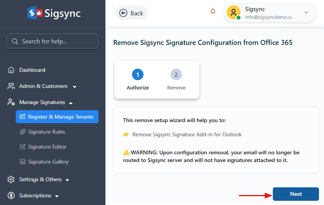Click the Subscriptions dollar icon
324x205 pixels.
(11, 195)
